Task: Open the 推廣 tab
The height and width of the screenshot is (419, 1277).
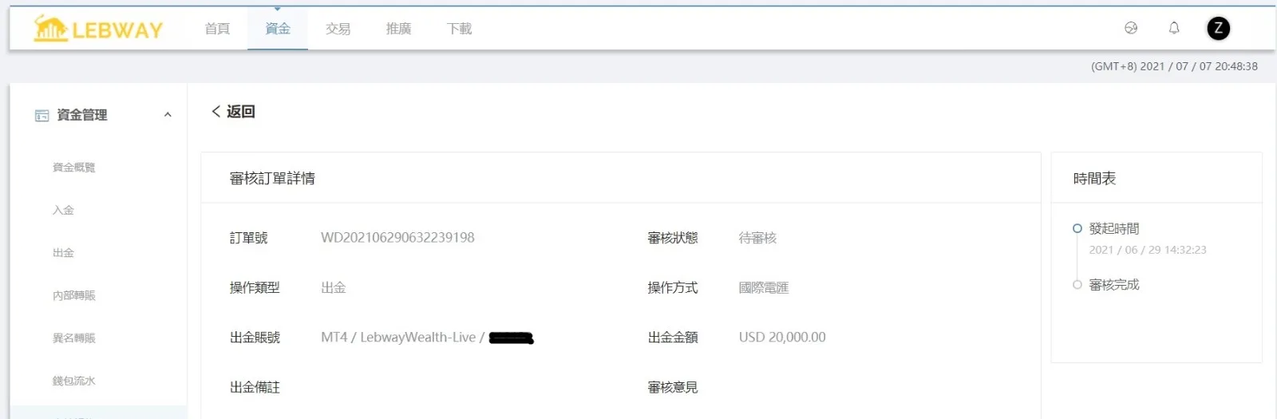Action: pos(399,29)
